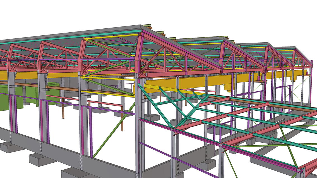Pick the brown vertical post in the middle

122,117
